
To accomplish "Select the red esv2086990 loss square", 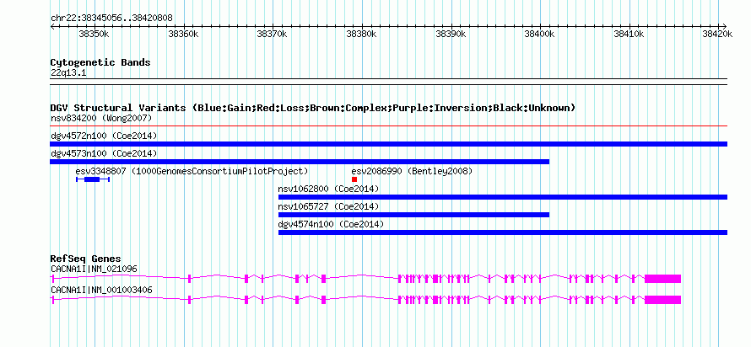I will [354, 179].
